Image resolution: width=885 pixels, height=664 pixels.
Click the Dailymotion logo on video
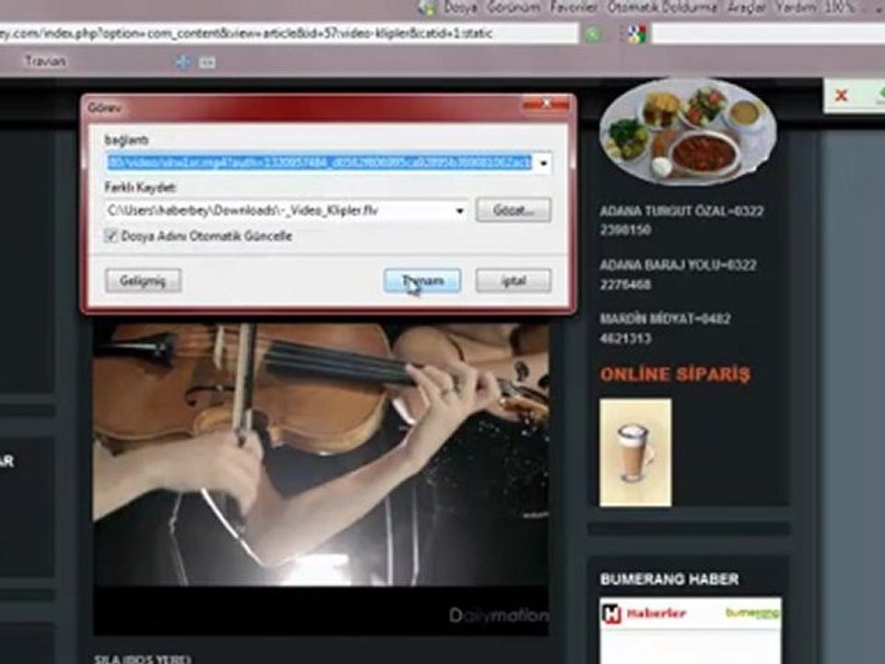click(499, 615)
